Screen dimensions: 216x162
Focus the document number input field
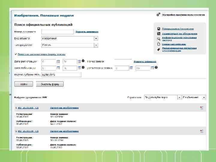pyautogui.click(x=58, y=32)
